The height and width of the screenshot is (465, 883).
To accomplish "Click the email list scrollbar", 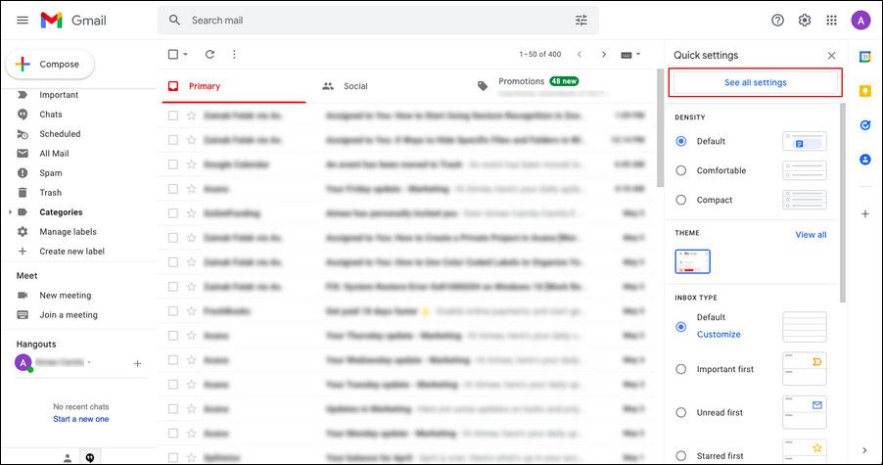I will [x=661, y=128].
